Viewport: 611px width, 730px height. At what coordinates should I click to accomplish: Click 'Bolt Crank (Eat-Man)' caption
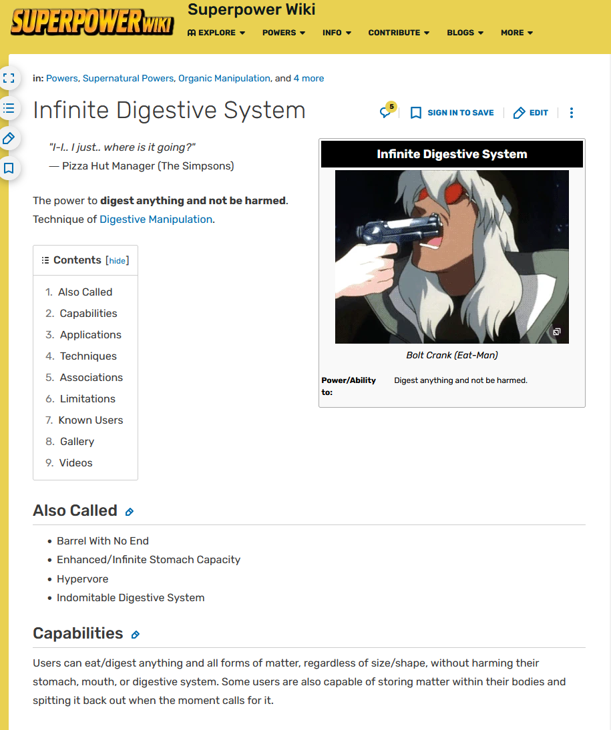click(452, 355)
